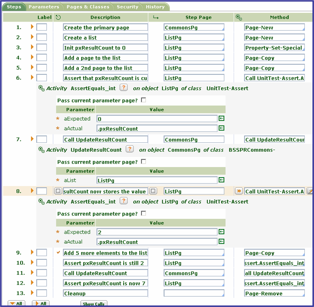This screenshot has height=307, width=314.
Task: Click the 'Create a list' description field
Action: point(105,38)
